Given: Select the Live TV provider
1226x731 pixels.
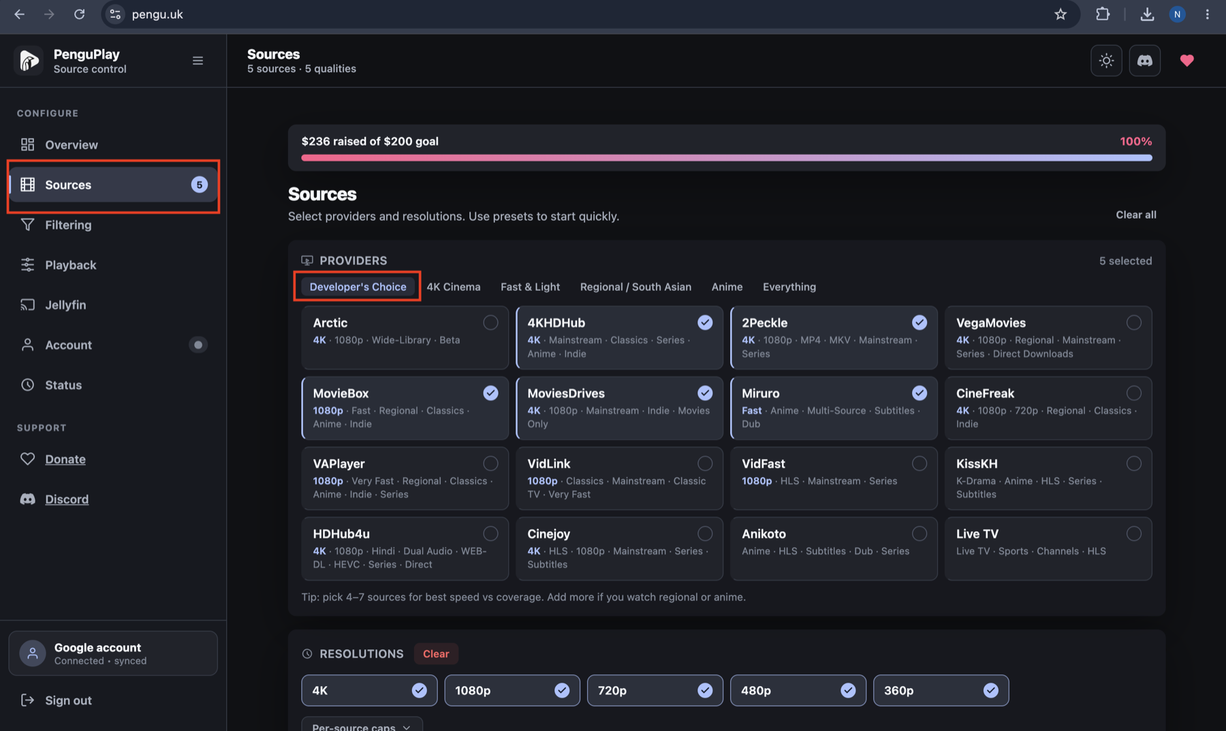Looking at the screenshot, I should (1048, 548).
